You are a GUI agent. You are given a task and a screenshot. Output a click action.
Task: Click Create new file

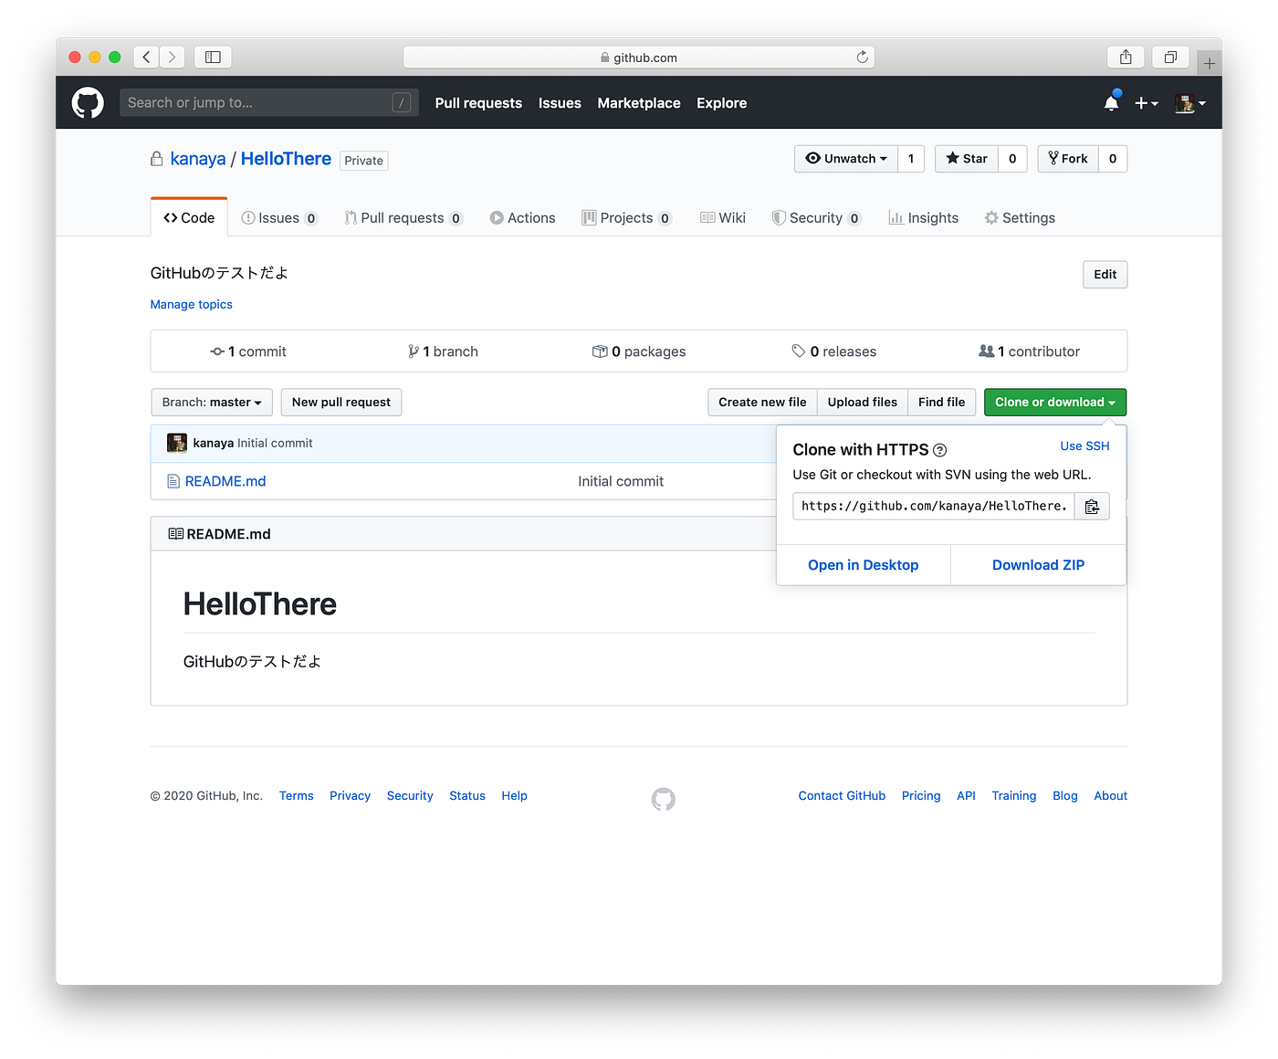762,403
